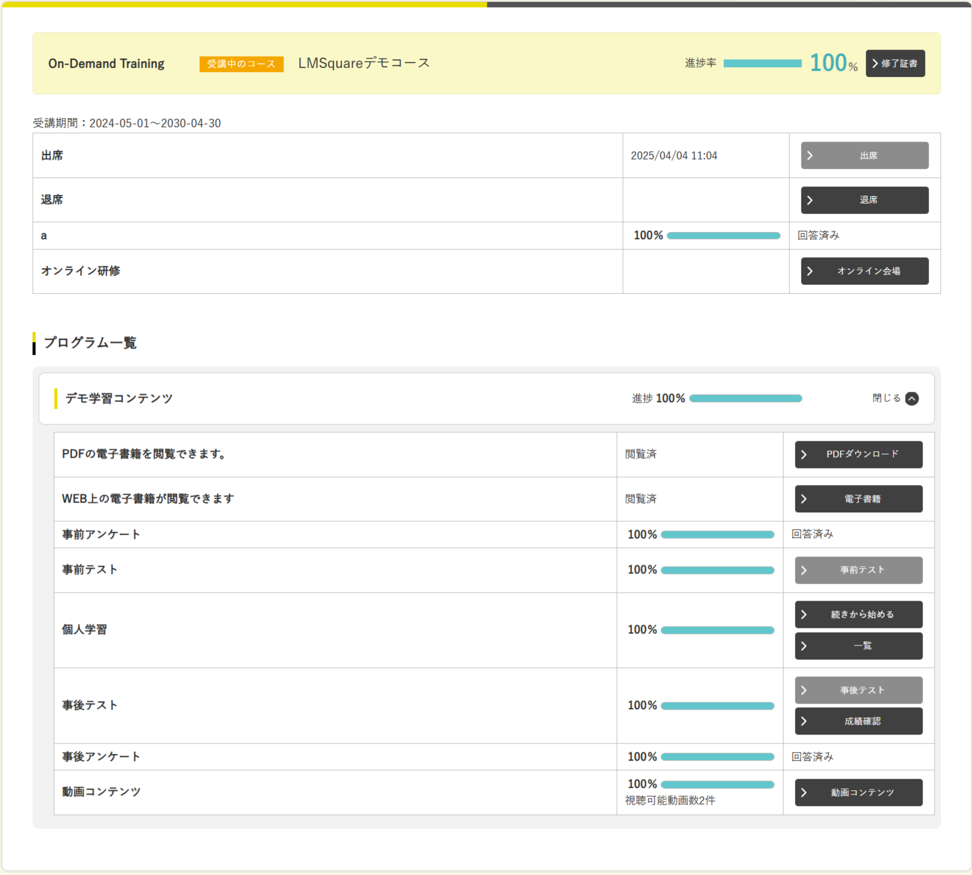Click the デモ学習コンテンツ section progress bar

pos(745,398)
